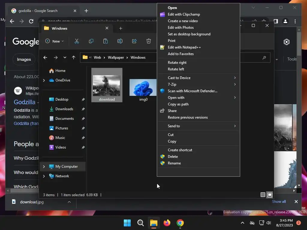Expand the Network tree node

[44, 176]
